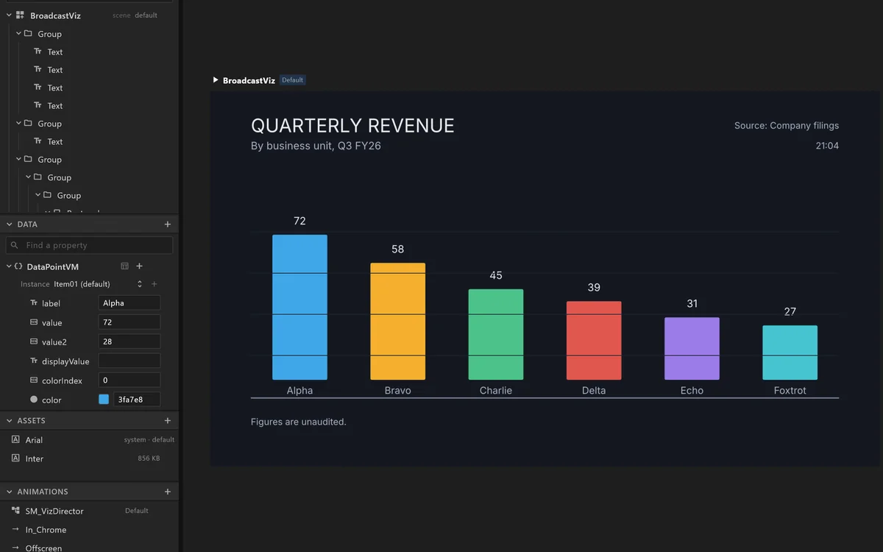Click the number-type icon beside value2
The width and height of the screenshot is (883, 552).
(x=34, y=342)
